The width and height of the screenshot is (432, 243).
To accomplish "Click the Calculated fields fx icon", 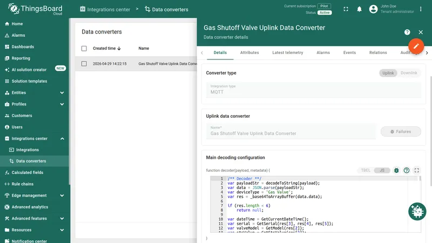I will (7, 172).
